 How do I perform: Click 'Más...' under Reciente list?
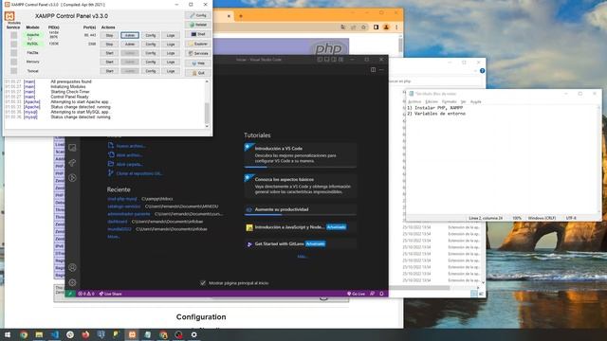[x=114, y=237]
